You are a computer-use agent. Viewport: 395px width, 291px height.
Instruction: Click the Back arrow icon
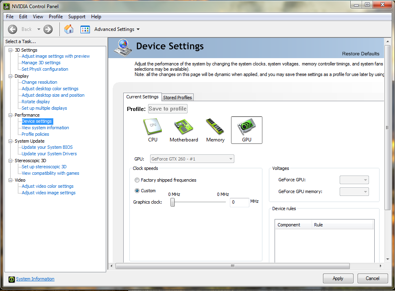[12, 29]
